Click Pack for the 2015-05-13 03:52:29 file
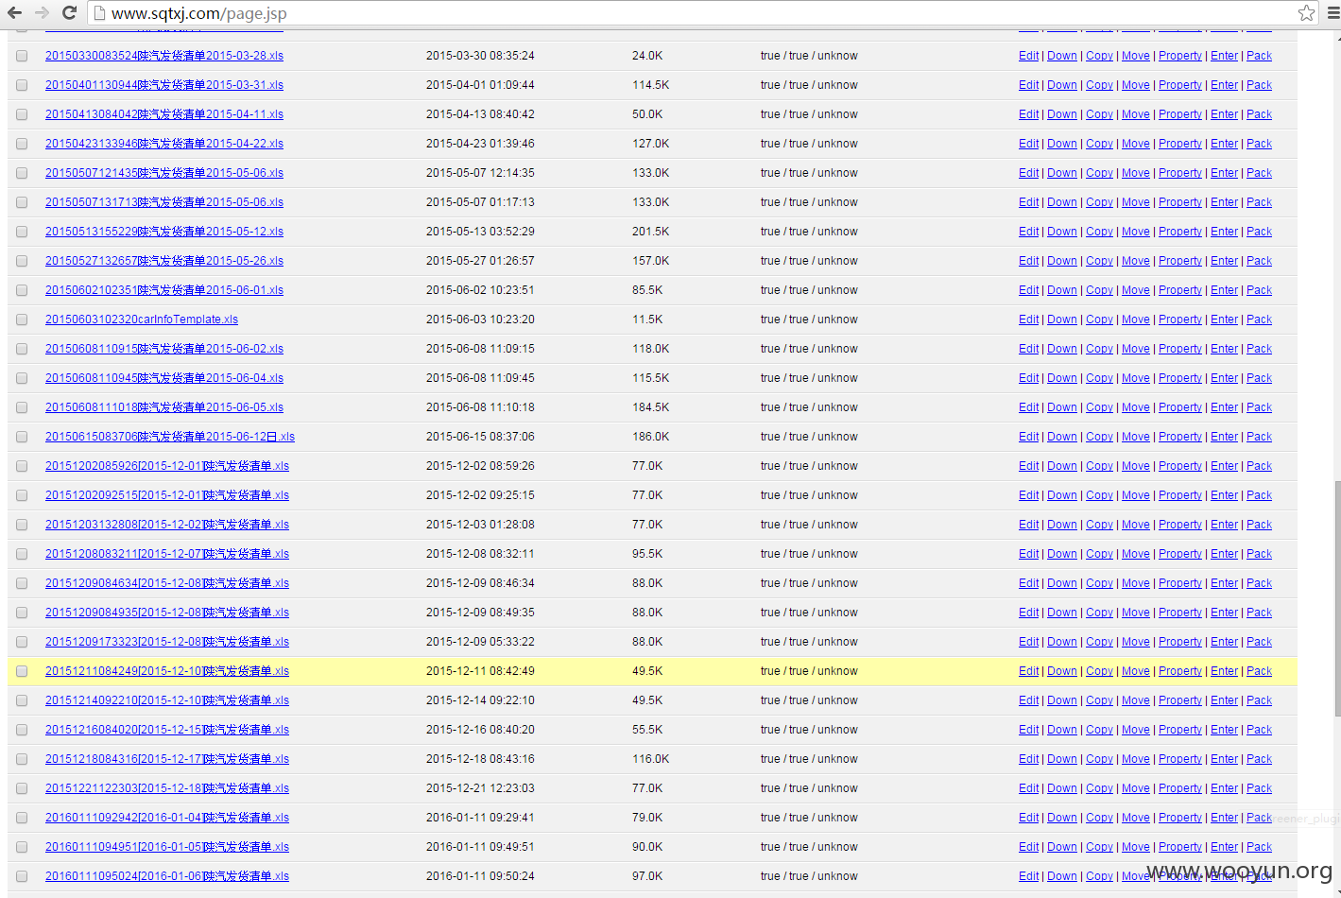 click(x=1259, y=232)
